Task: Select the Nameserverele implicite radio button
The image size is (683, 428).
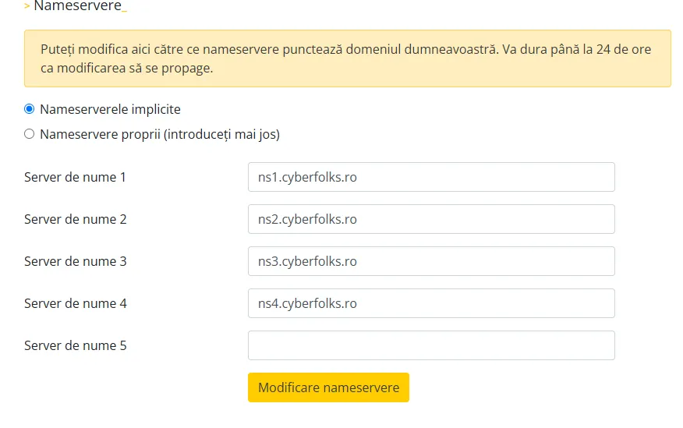Action: [x=29, y=109]
